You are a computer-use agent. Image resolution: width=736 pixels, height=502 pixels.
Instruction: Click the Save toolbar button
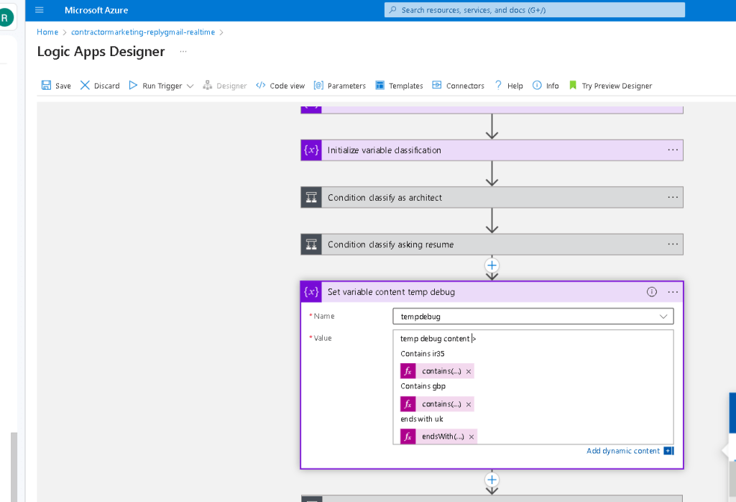tap(56, 86)
